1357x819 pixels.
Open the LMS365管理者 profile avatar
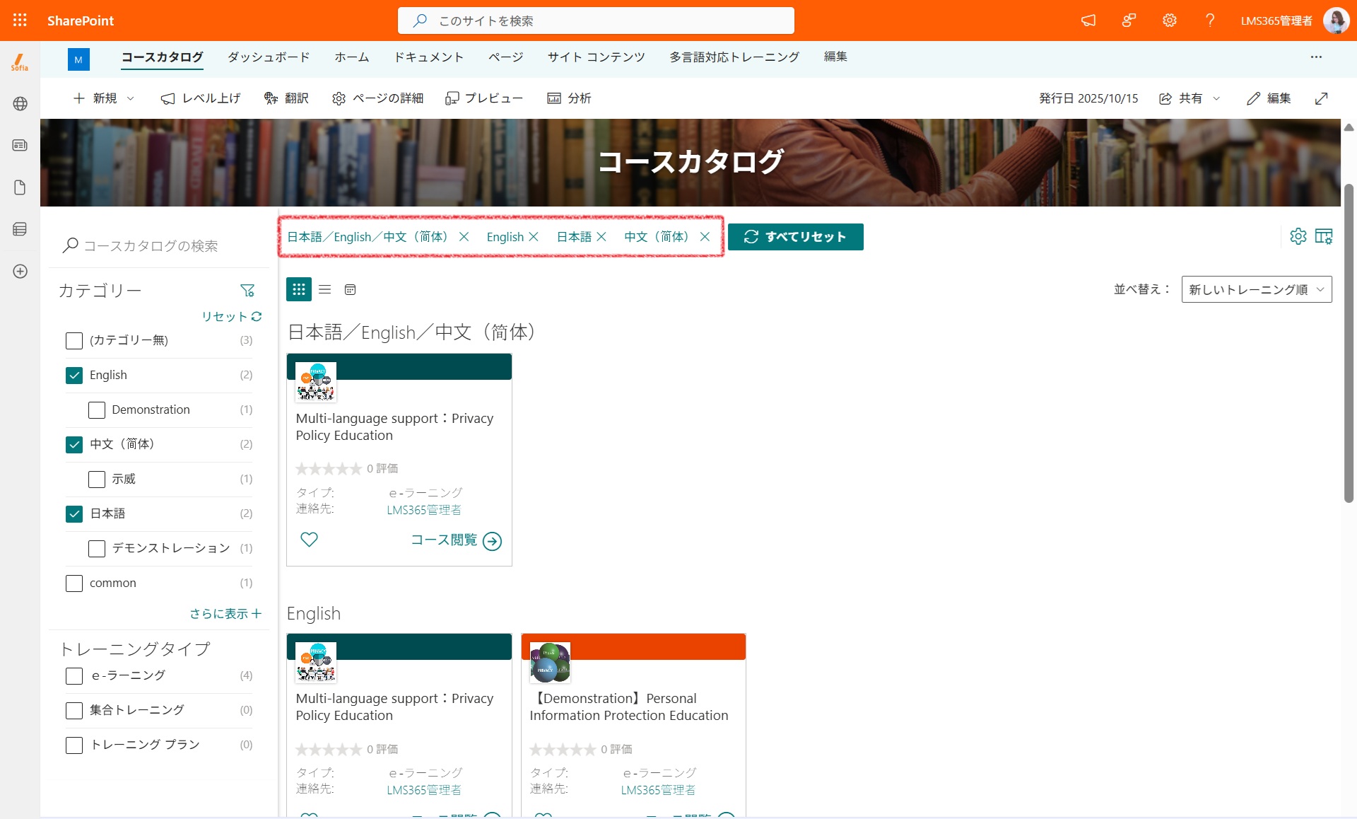(1336, 21)
